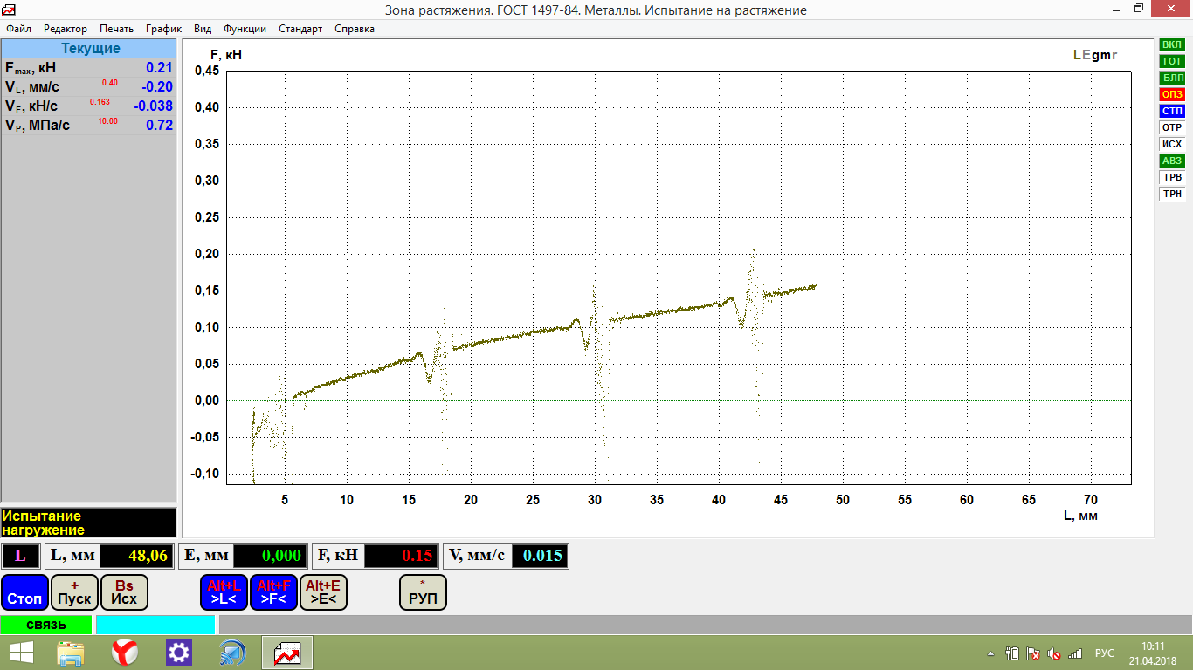Show hidden system tray icons
Viewport: 1193px width, 670px height.
click(x=990, y=653)
